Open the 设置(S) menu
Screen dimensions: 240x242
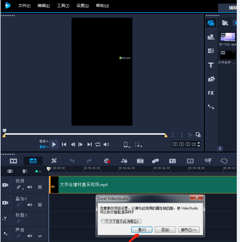pyautogui.click(x=83, y=6)
